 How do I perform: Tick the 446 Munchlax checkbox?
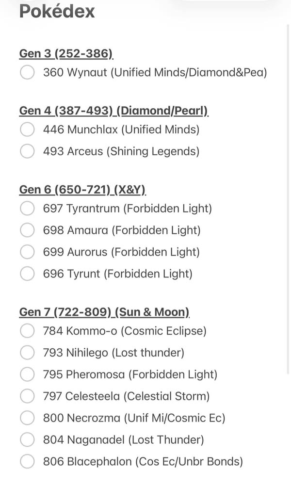27,130
